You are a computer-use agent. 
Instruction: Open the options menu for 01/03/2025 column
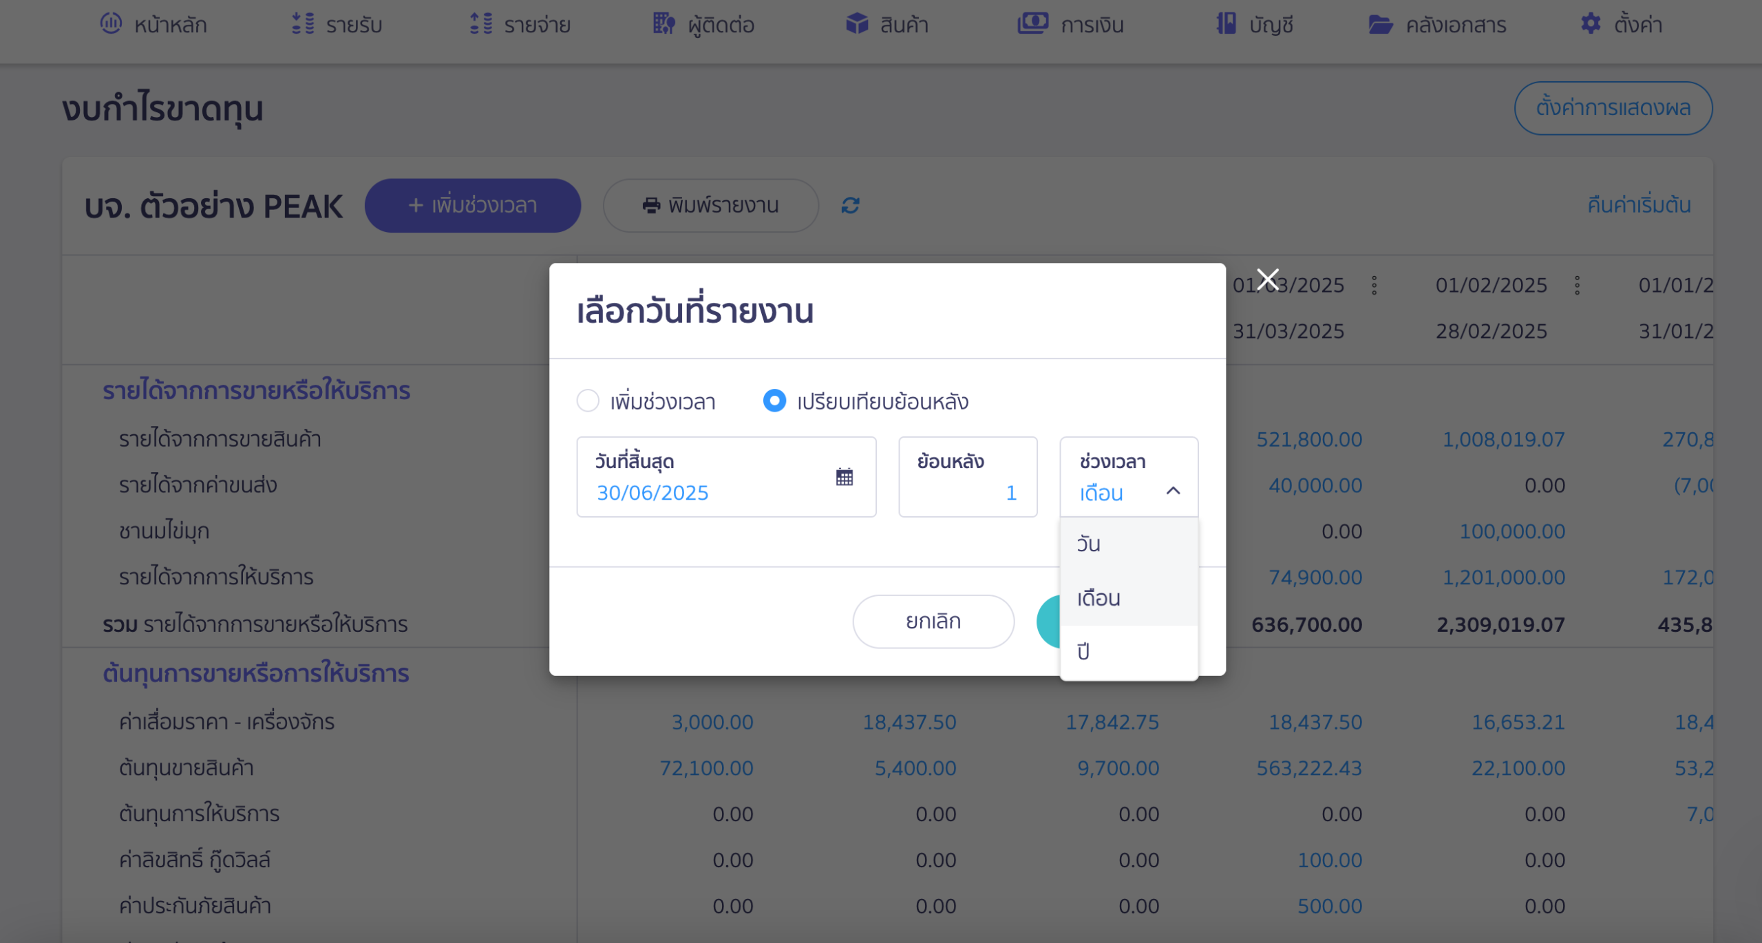point(1374,286)
